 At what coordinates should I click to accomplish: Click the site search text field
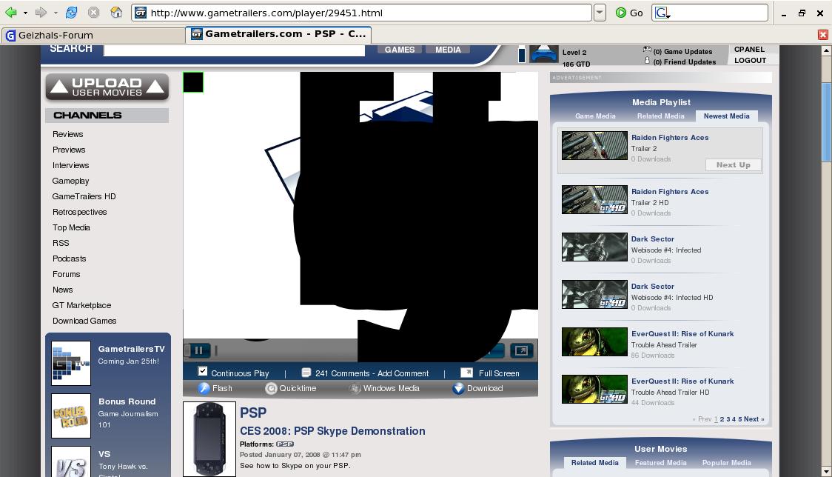coord(234,50)
